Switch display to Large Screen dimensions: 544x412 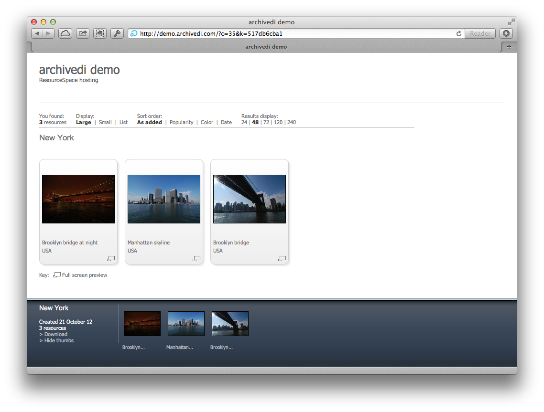pos(84,122)
